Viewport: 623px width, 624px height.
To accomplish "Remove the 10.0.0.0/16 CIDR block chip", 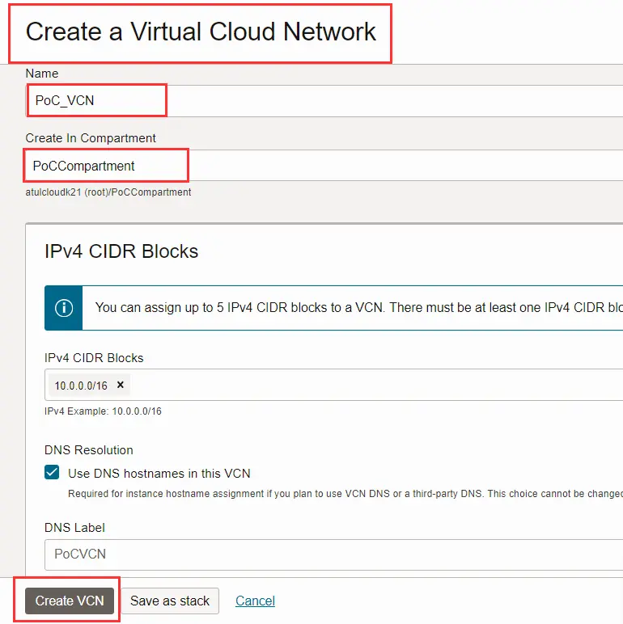I will pos(121,386).
